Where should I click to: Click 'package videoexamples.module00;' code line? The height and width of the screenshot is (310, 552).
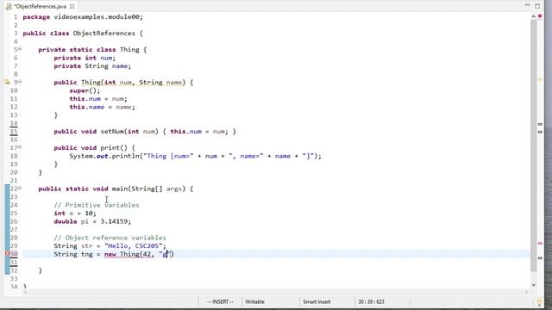pos(83,17)
